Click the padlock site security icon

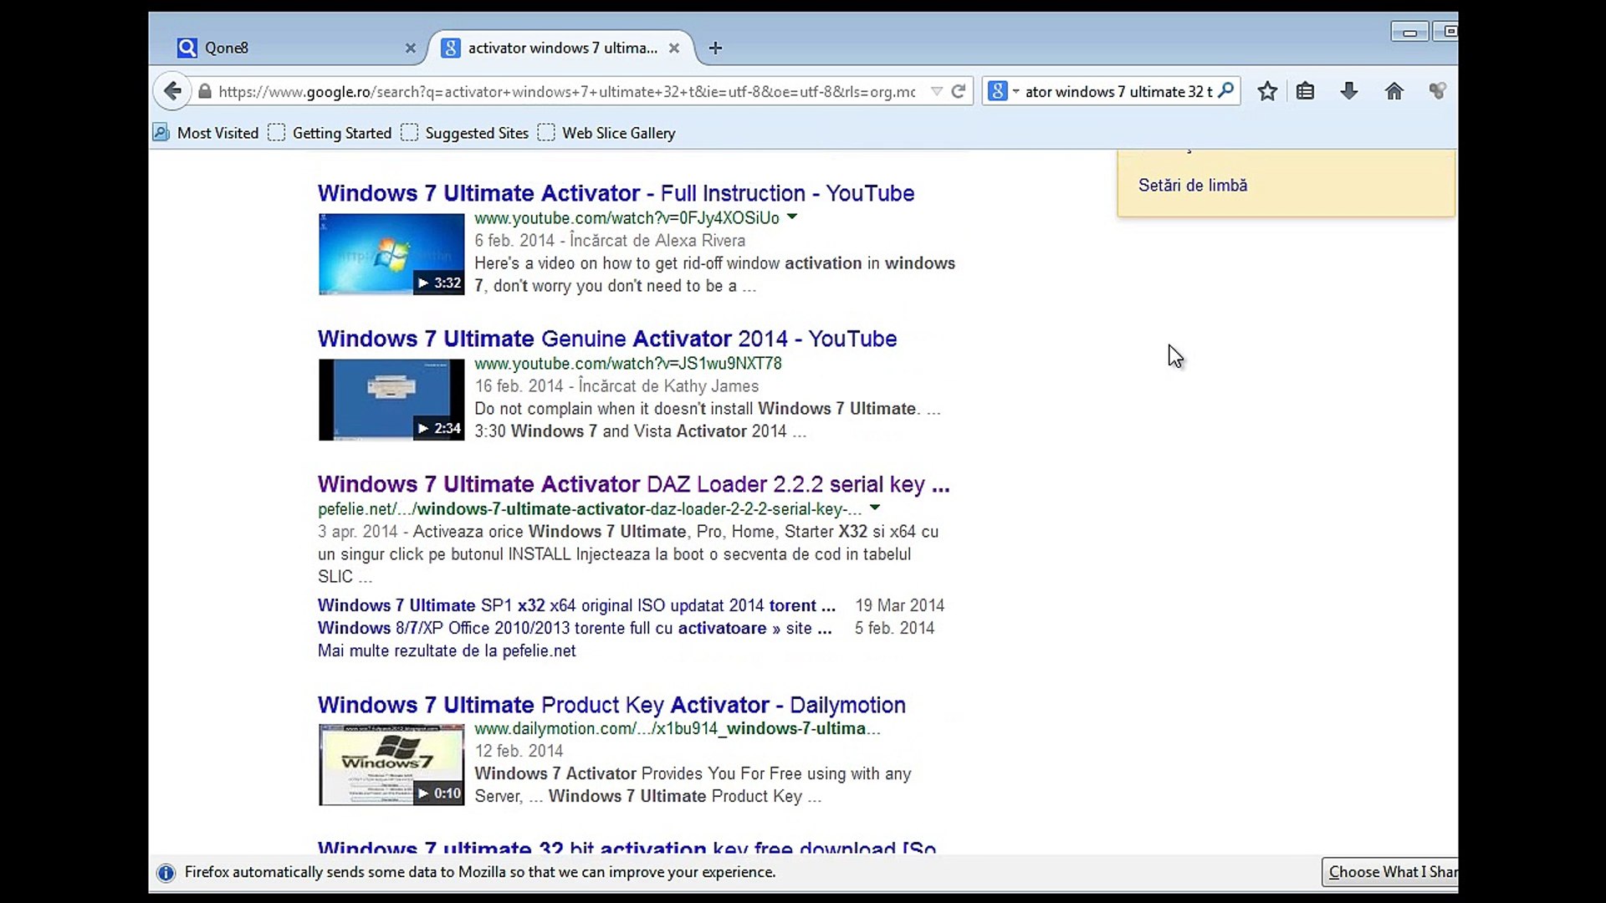point(205,92)
